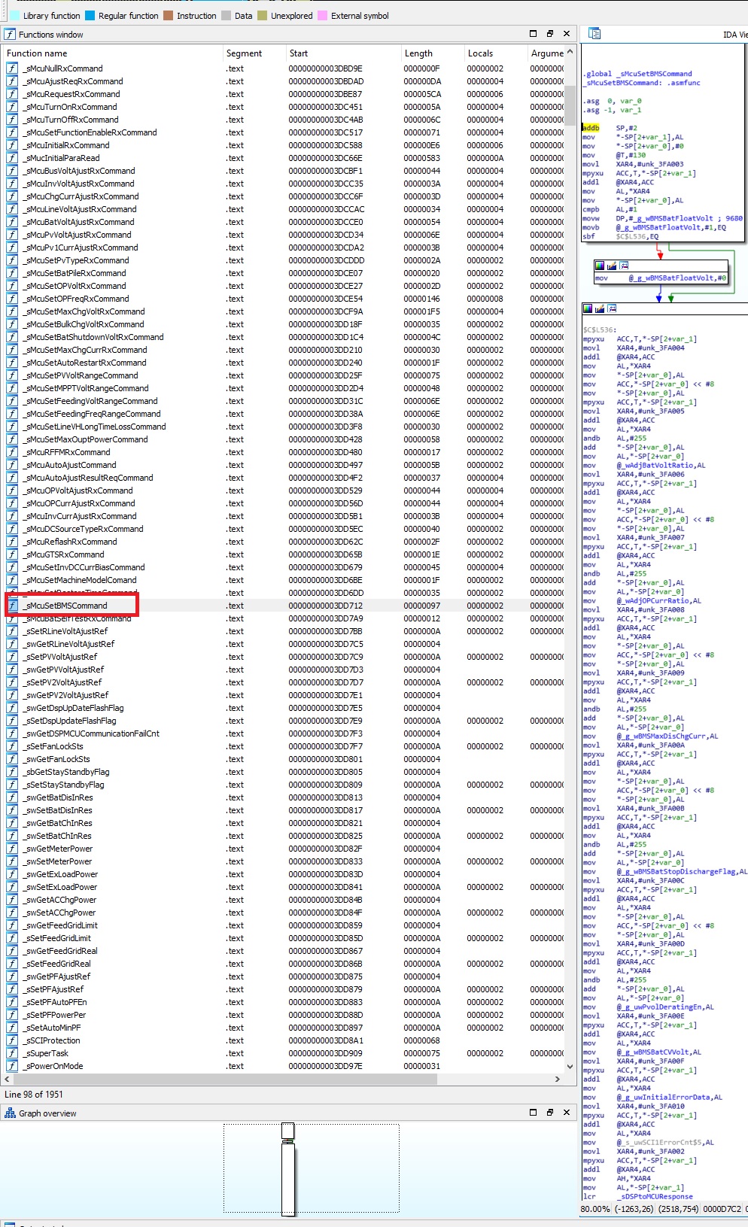This screenshot has height=1227, width=748.
Task: Maximize the Functions window panel
Action: click(533, 34)
